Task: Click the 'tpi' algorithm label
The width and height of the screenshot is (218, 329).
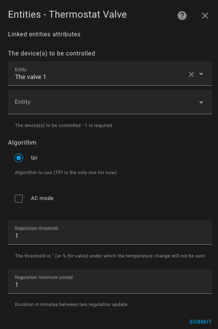Action: [x=34, y=157]
